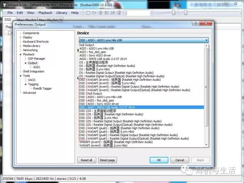Select Networking preferences page
Viewport: 244px width, 183px height.
30,50
